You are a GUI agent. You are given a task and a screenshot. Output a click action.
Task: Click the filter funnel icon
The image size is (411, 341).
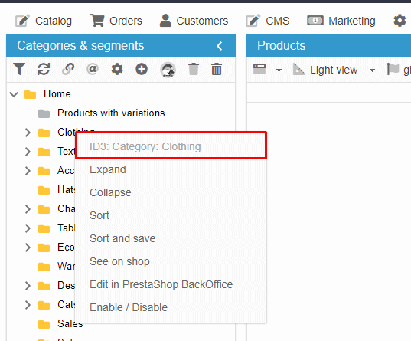tap(19, 69)
